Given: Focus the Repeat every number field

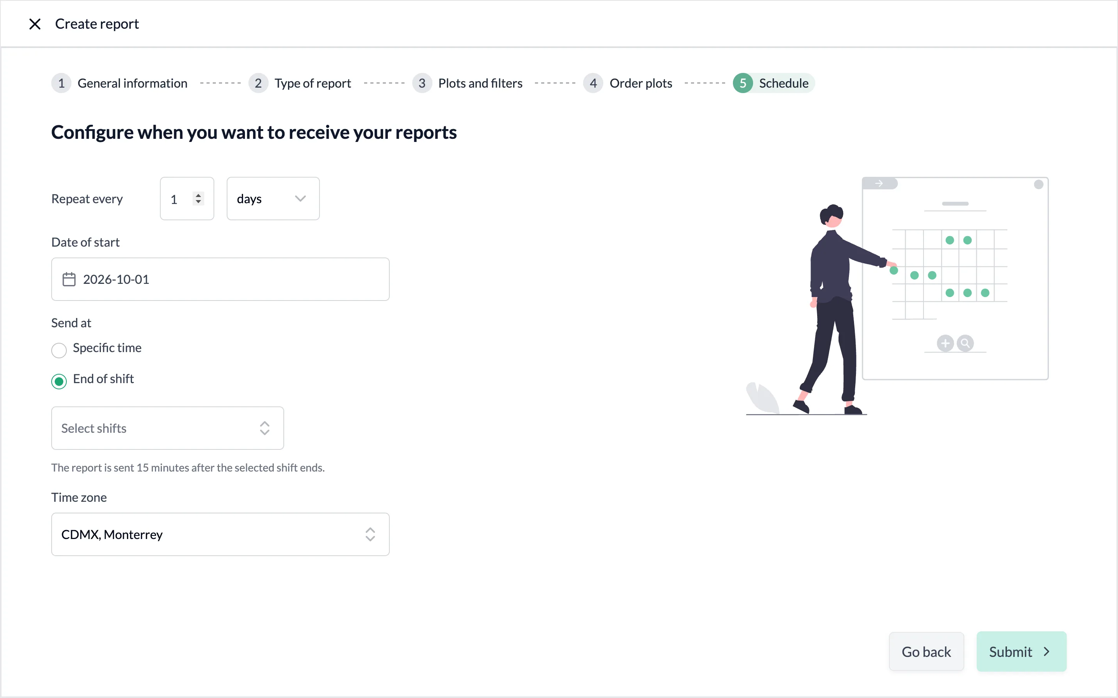Looking at the screenshot, I should [x=187, y=199].
